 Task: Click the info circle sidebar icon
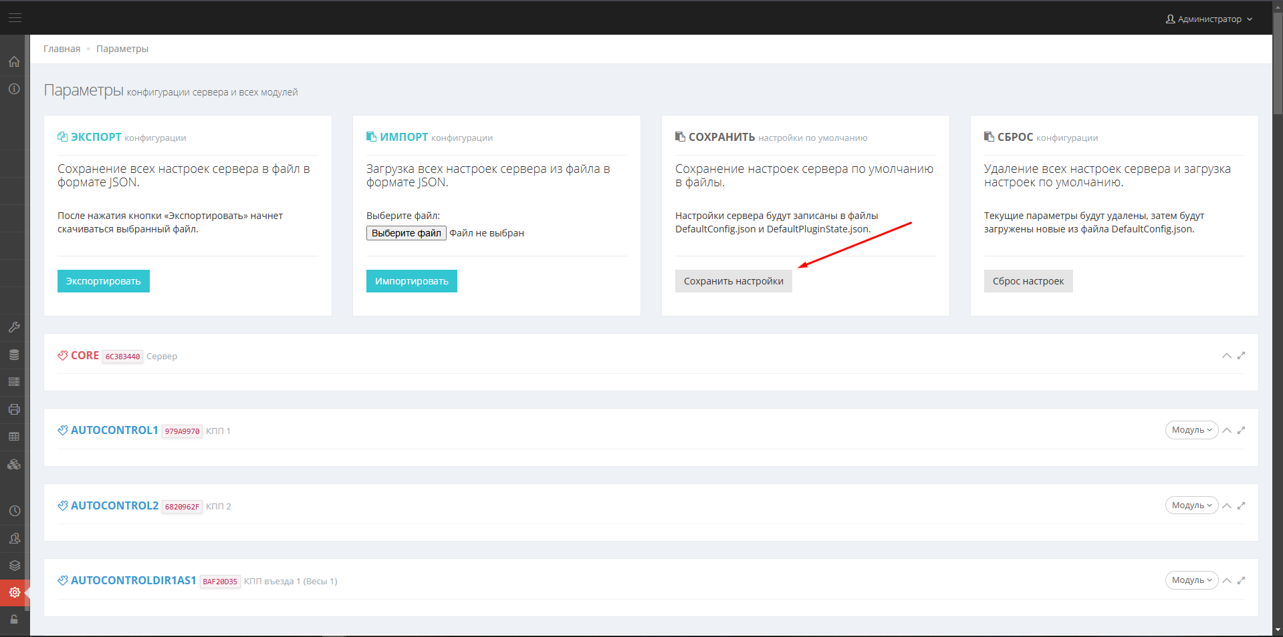(x=14, y=89)
